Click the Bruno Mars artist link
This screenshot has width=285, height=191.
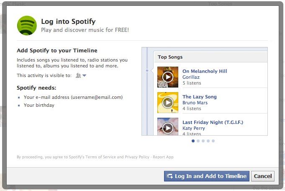coord(195,103)
